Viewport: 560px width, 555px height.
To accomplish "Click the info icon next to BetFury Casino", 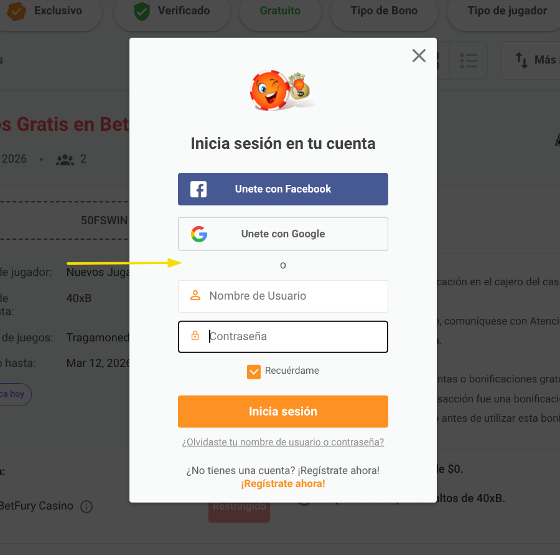I will (x=86, y=506).
